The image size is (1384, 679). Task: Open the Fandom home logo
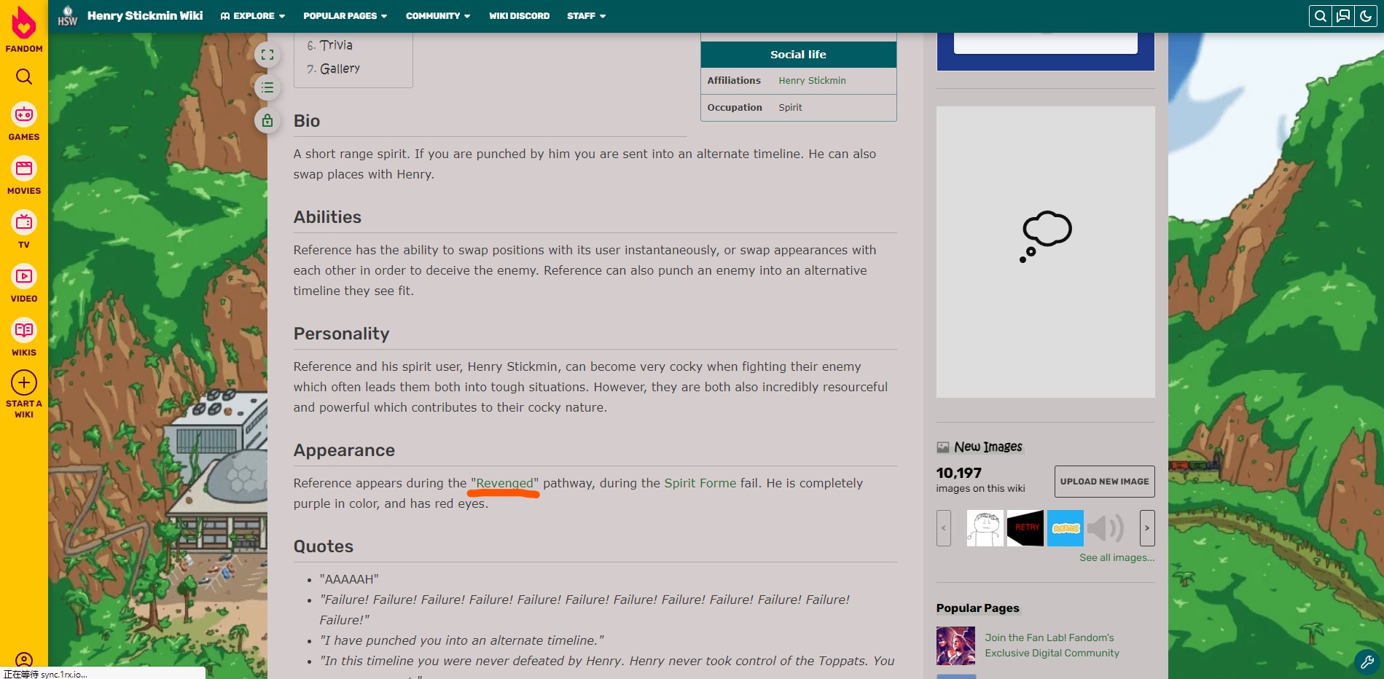tap(24, 29)
